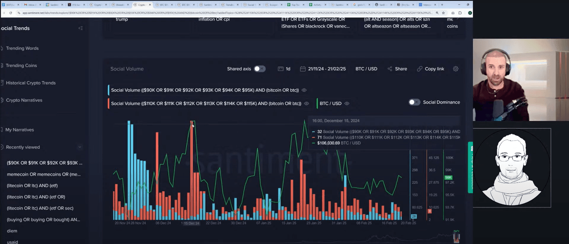Image resolution: width=569 pixels, height=244 pixels.
Task: Bookmark page with the star icon
Action: [x=443, y=13]
